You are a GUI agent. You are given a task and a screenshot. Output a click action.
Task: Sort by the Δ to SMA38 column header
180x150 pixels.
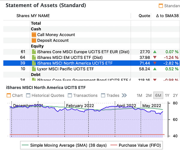coord(167,16)
